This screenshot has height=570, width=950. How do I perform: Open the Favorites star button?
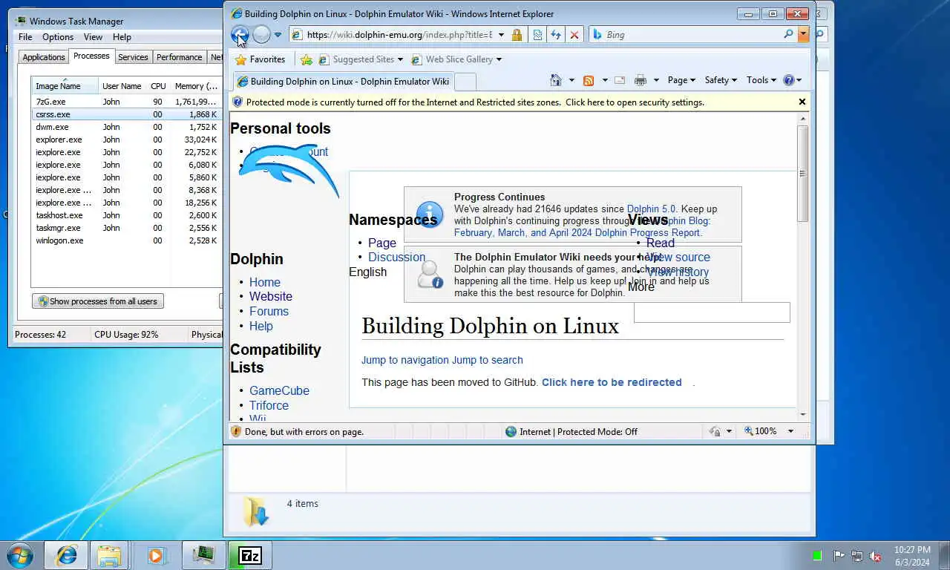(260, 59)
